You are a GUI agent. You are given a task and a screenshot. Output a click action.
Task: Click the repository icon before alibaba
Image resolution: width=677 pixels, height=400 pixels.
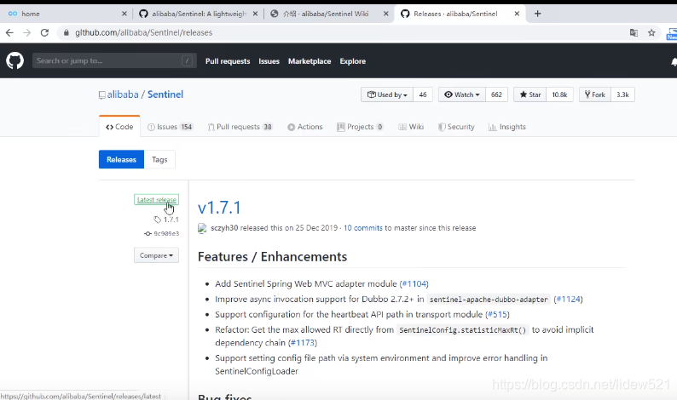[102, 94]
